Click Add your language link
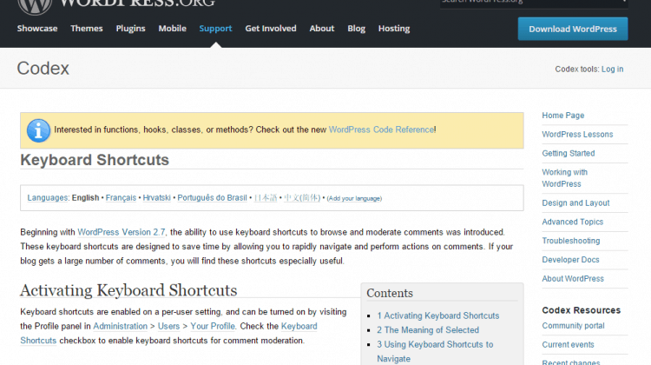The image size is (651, 365). point(354,198)
